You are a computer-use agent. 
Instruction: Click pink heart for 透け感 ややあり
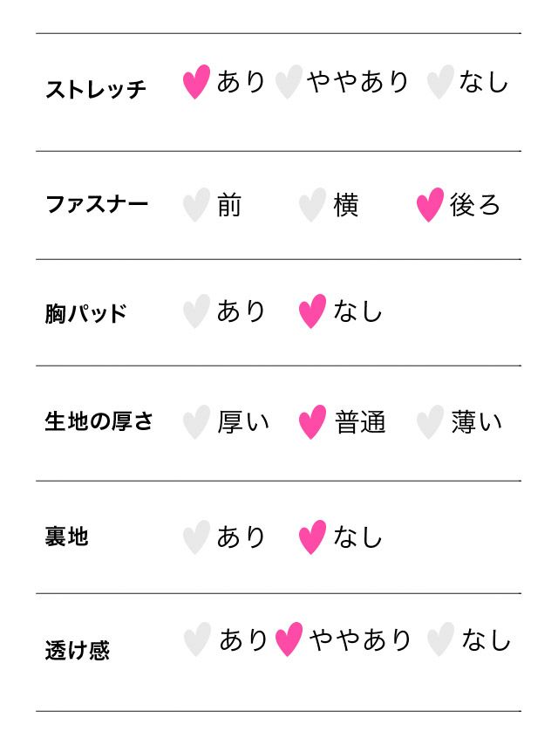click(289, 640)
